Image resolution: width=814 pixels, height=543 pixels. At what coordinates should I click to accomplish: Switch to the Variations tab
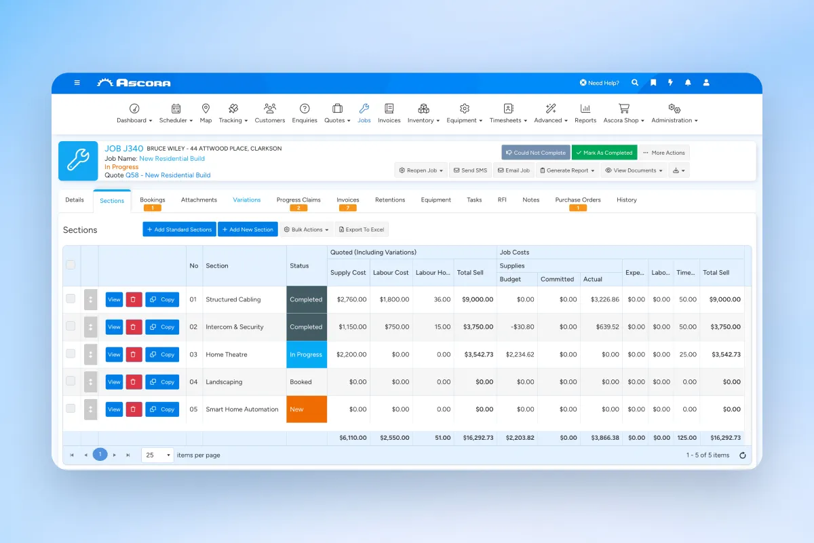pos(247,200)
